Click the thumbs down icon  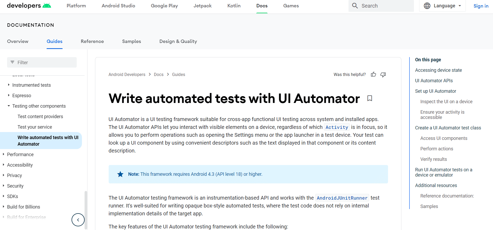coord(383,75)
